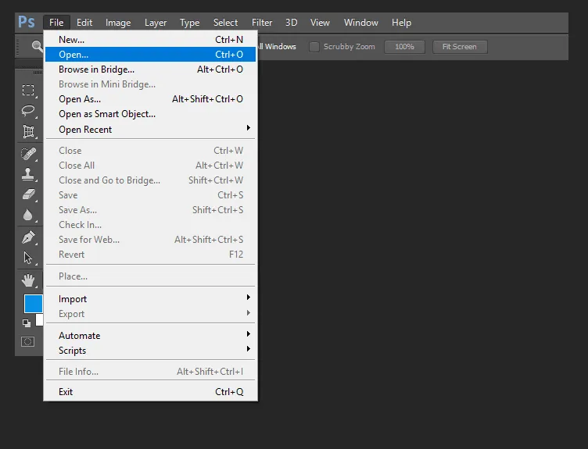
Task: Select the Blur tool droplet icon
Action: click(x=27, y=215)
